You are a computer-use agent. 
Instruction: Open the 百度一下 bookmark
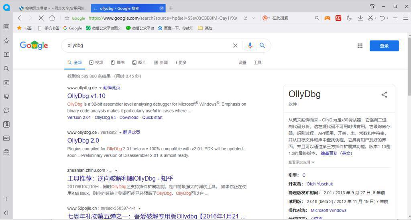click(x=175, y=28)
